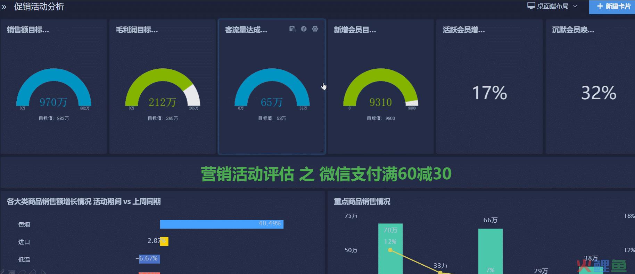This screenshot has width=635, height=274.
Task: Click the 目标值: 53万 label
Action: click(272, 118)
